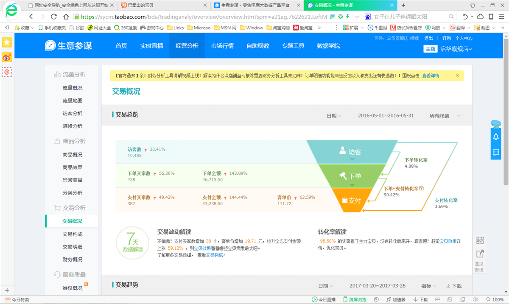Open the new tab plus button
509x304 pixels.
tap(403, 5)
